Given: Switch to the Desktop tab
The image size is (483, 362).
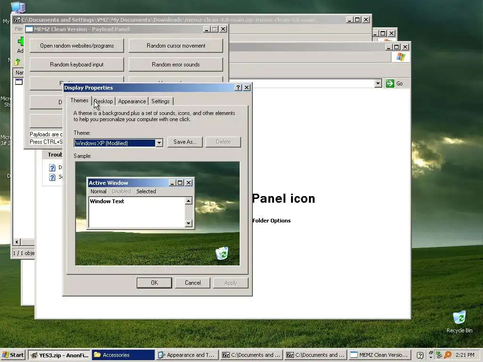Looking at the screenshot, I should click(x=103, y=101).
